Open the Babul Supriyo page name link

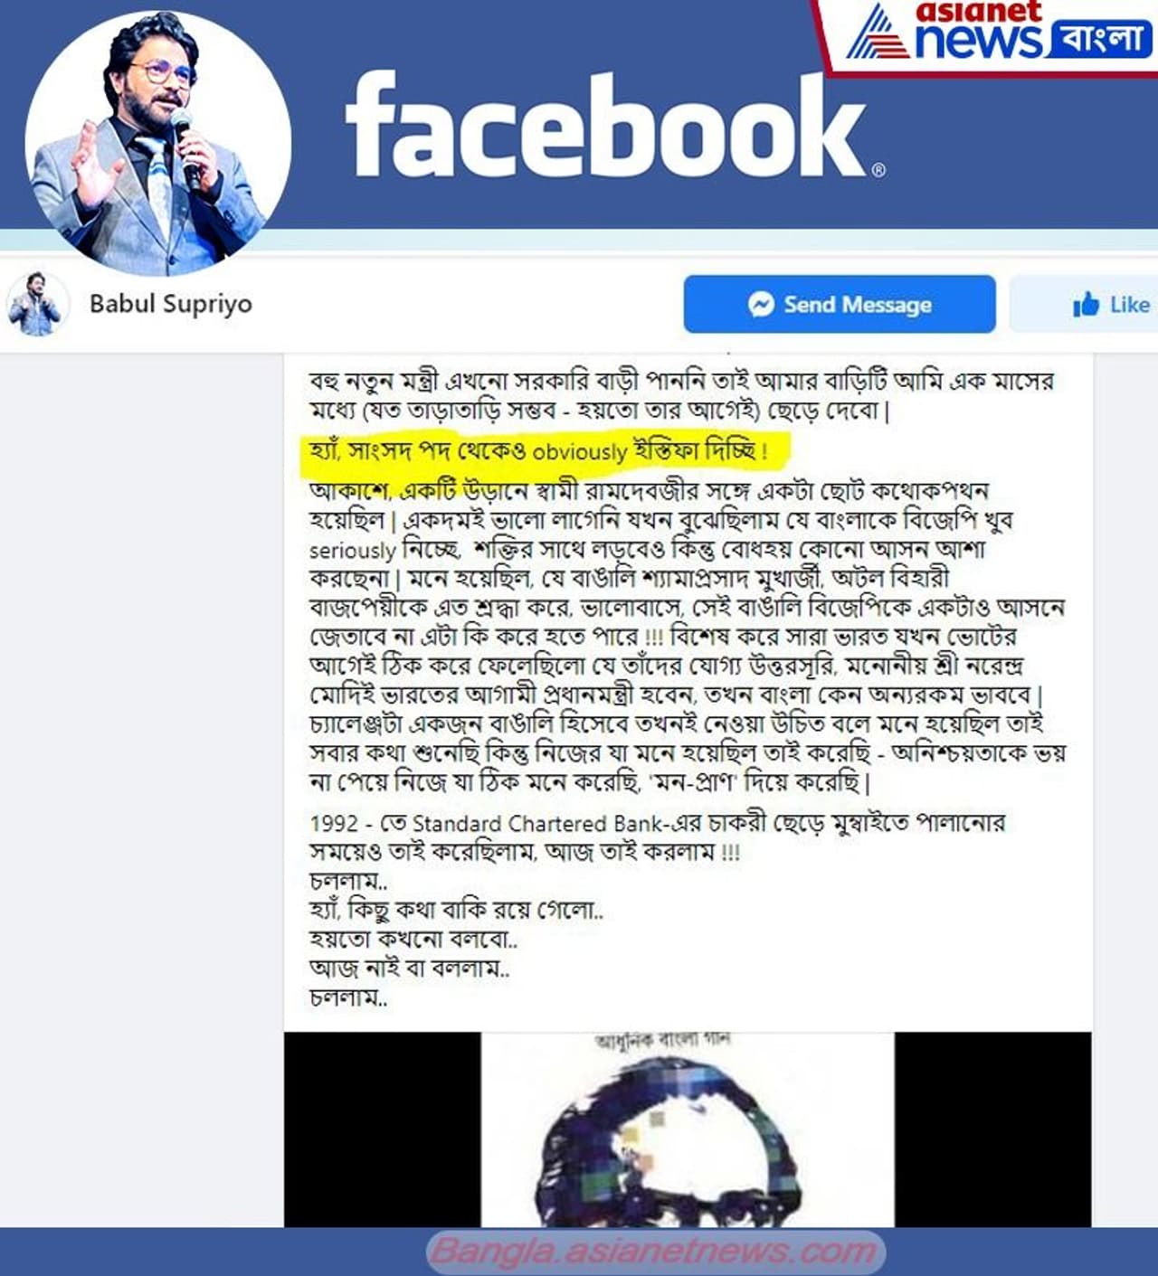[x=171, y=304]
